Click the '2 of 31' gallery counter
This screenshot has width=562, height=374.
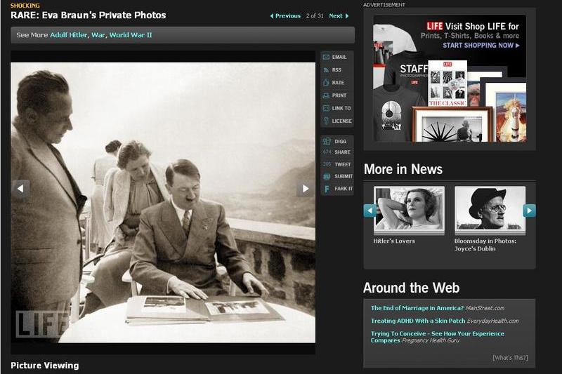[315, 15]
